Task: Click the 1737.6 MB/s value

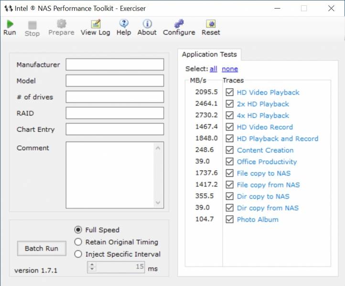Action: (x=206, y=173)
